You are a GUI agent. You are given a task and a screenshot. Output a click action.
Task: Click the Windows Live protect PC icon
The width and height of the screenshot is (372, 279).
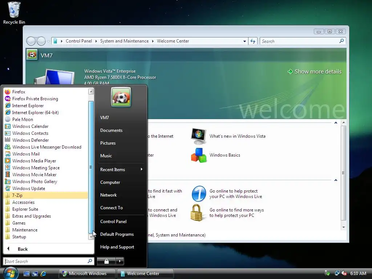[199, 194]
